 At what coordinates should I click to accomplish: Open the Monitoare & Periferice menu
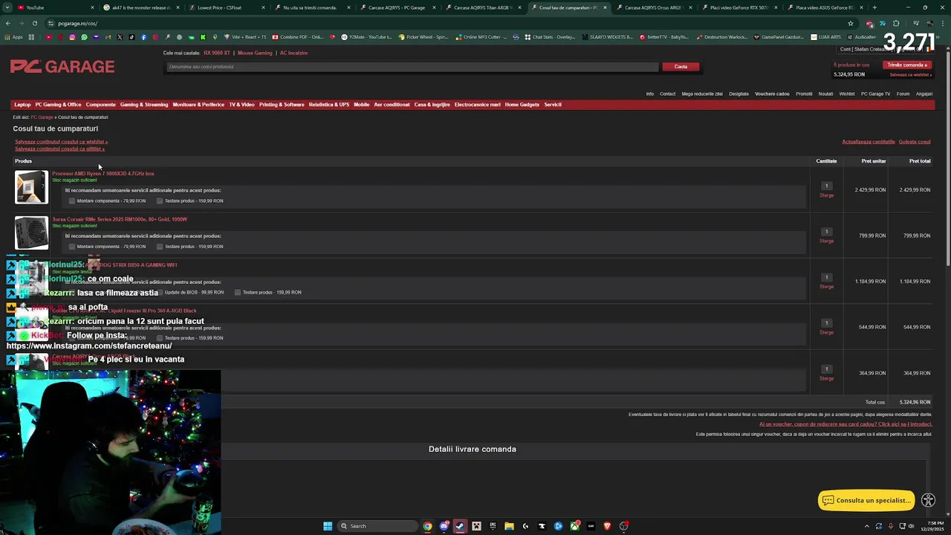pyautogui.click(x=198, y=105)
